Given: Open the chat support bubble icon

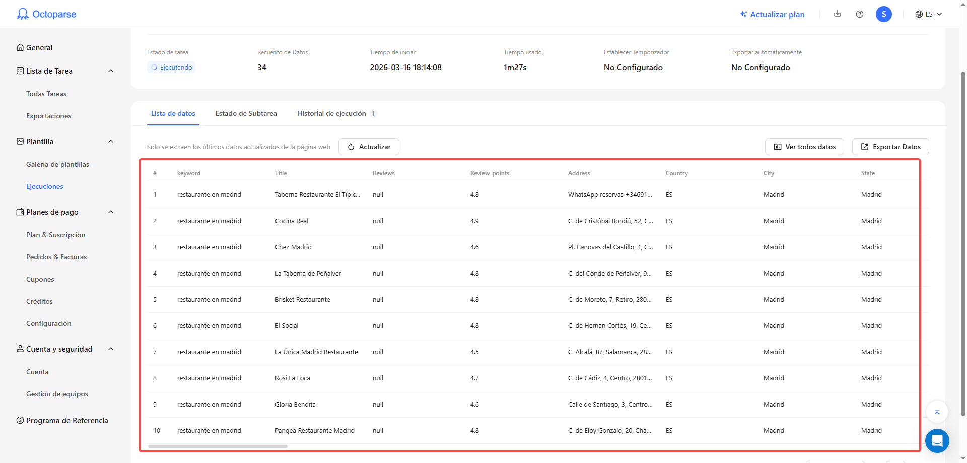Looking at the screenshot, I should coord(937,441).
